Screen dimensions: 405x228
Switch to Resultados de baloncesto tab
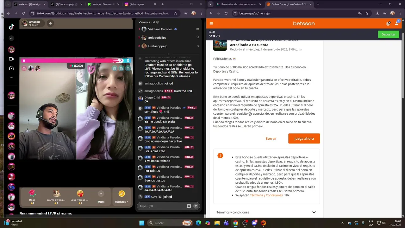coord(239,4)
